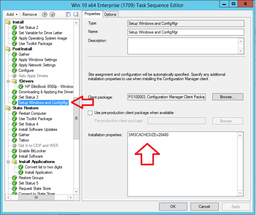
Task: Collapse the !Drivers group
Action: (8, 81)
